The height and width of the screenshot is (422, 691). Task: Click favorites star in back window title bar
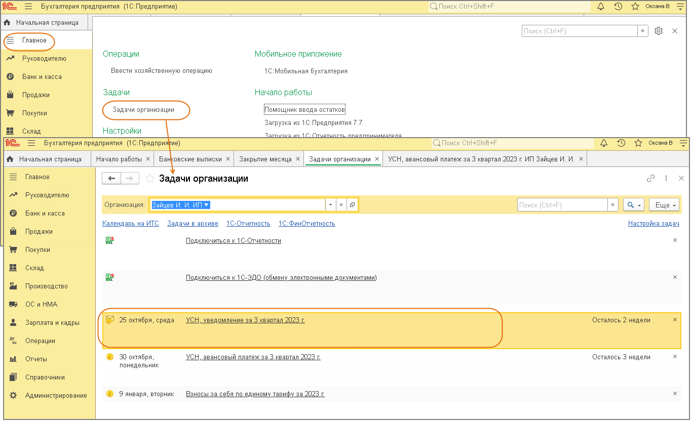635,7
